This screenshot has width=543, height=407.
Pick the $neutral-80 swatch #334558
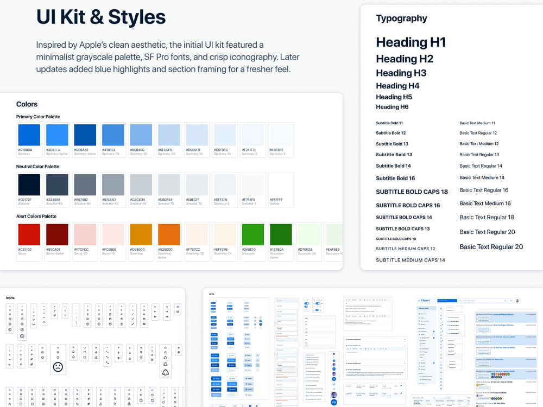57,185
